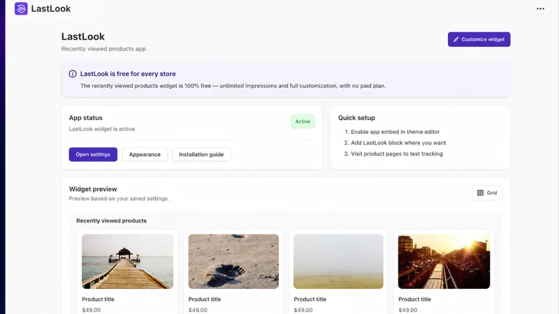This screenshot has width=559, height=314.
Task: Click the $49.00 price under footprint image
Action: pos(198,310)
